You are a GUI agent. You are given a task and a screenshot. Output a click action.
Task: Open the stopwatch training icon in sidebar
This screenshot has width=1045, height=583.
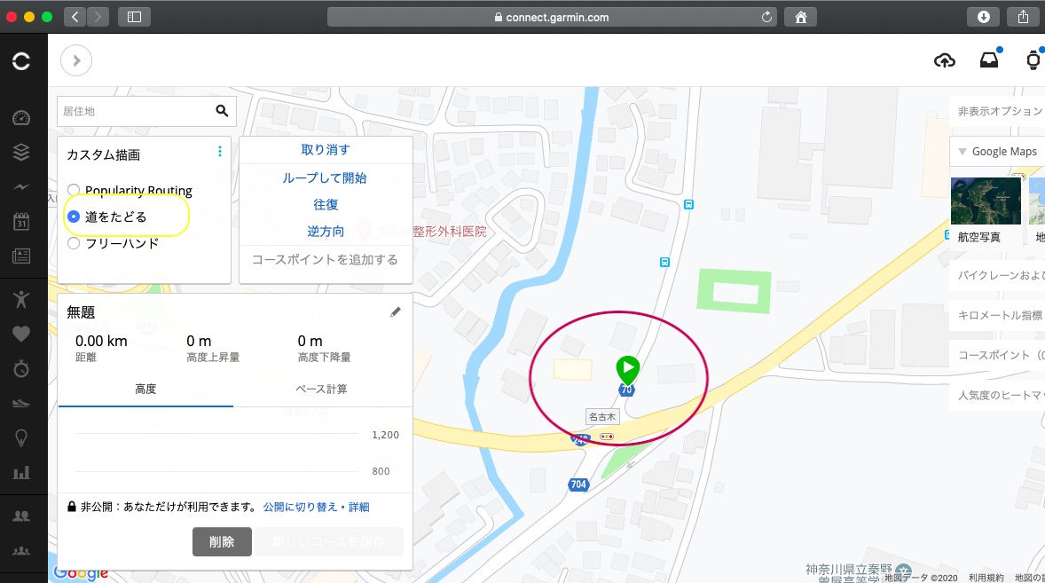21,368
